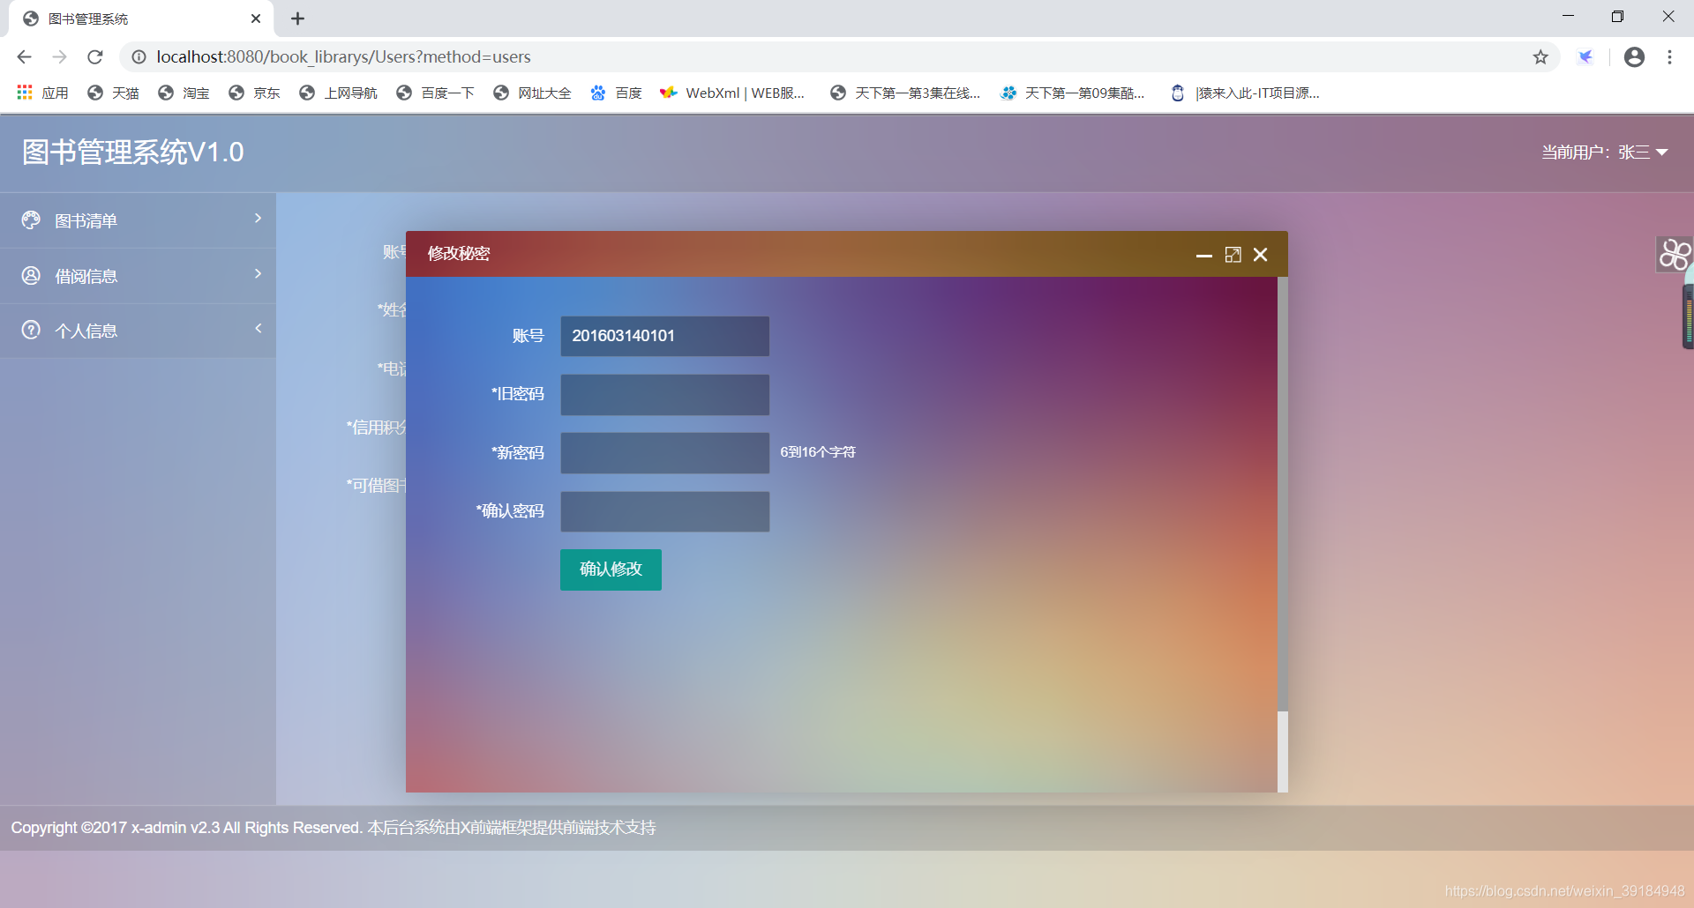
Task: Open the 天下第一第3集在线 bookmark
Action: (x=905, y=93)
